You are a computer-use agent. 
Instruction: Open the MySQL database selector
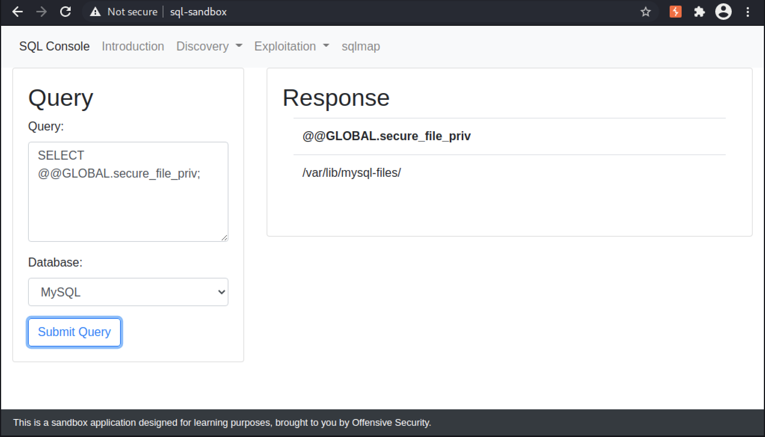[128, 292]
